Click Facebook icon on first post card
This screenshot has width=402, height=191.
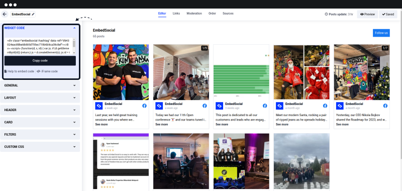144,106
